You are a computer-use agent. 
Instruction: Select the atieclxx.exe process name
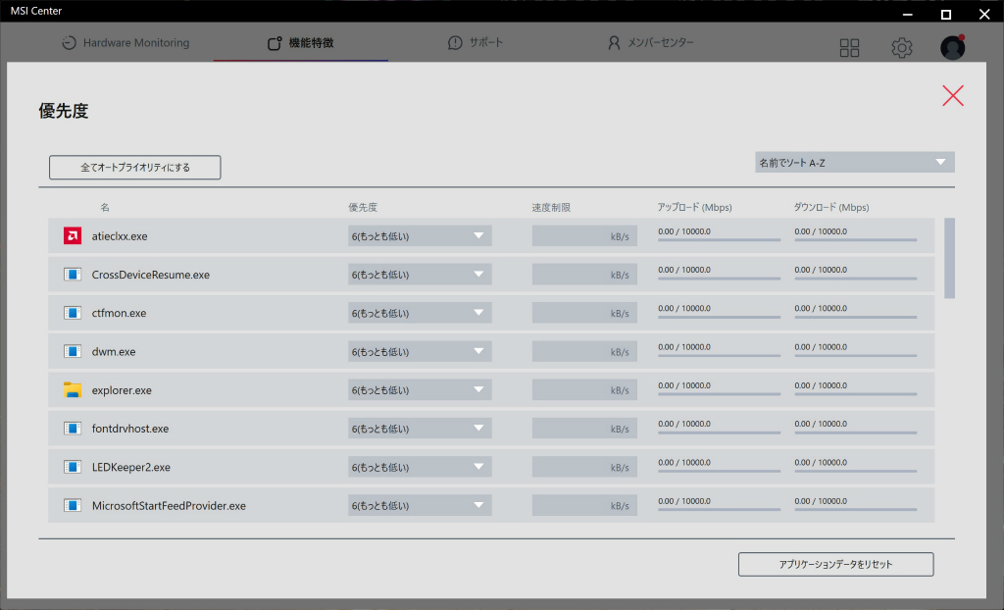(x=120, y=236)
